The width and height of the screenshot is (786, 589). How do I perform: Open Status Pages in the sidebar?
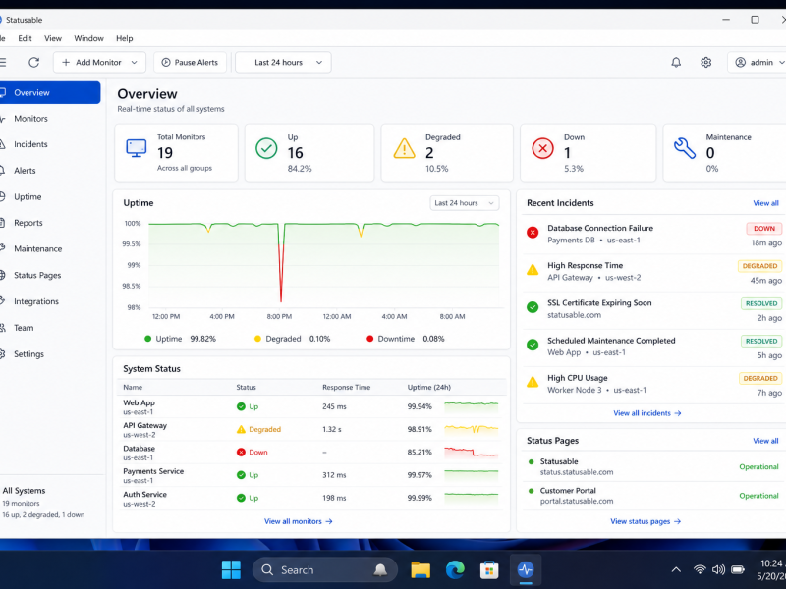[x=50, y=276]
